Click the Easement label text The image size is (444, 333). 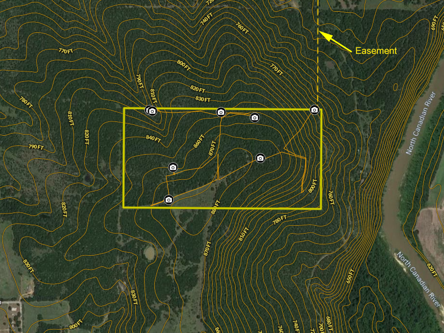376,50
